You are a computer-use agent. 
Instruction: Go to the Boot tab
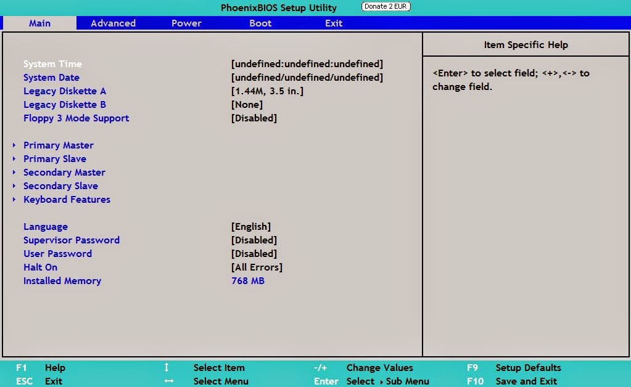[x=260, y=23]
